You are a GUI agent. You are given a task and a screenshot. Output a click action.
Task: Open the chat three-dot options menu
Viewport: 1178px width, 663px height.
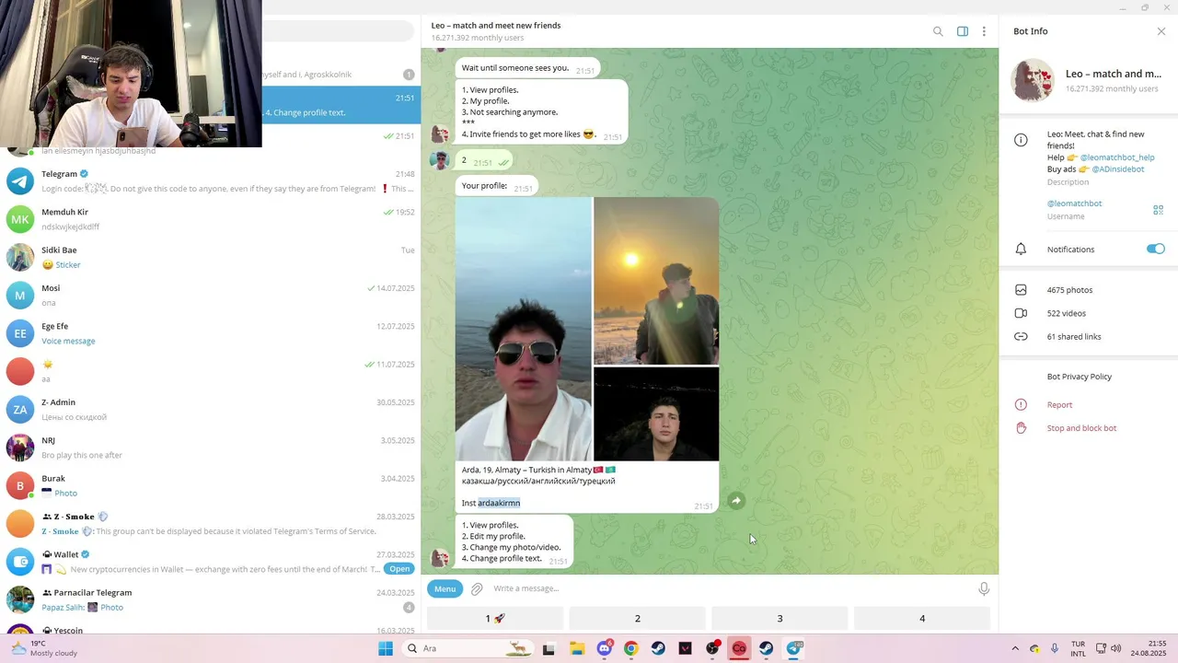point(984,31)
